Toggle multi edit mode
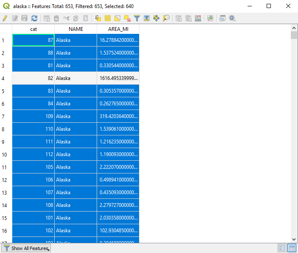Viewport: 298px width, 253px height. tap(15, 18)
